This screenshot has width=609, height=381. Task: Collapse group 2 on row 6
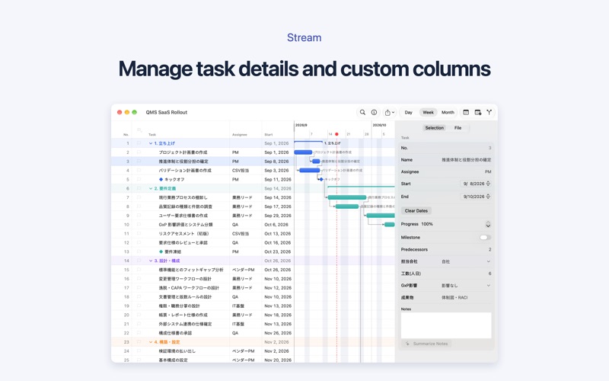click(151, 188)
